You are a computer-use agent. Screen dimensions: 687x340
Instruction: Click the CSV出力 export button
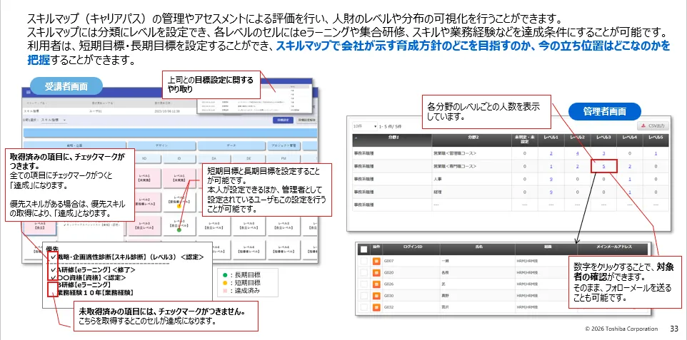click(653, 126)
